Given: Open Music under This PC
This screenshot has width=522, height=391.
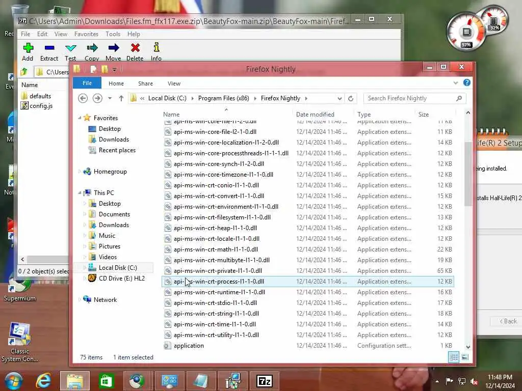Looking at the screenshot, I should click(107, 235).
